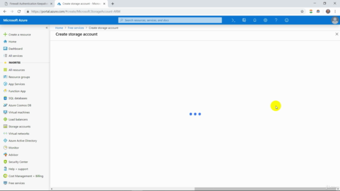340x191 pixels.
Task: Close the Create storage account blade
Action: pyautogui.click(x=336, y=34)
